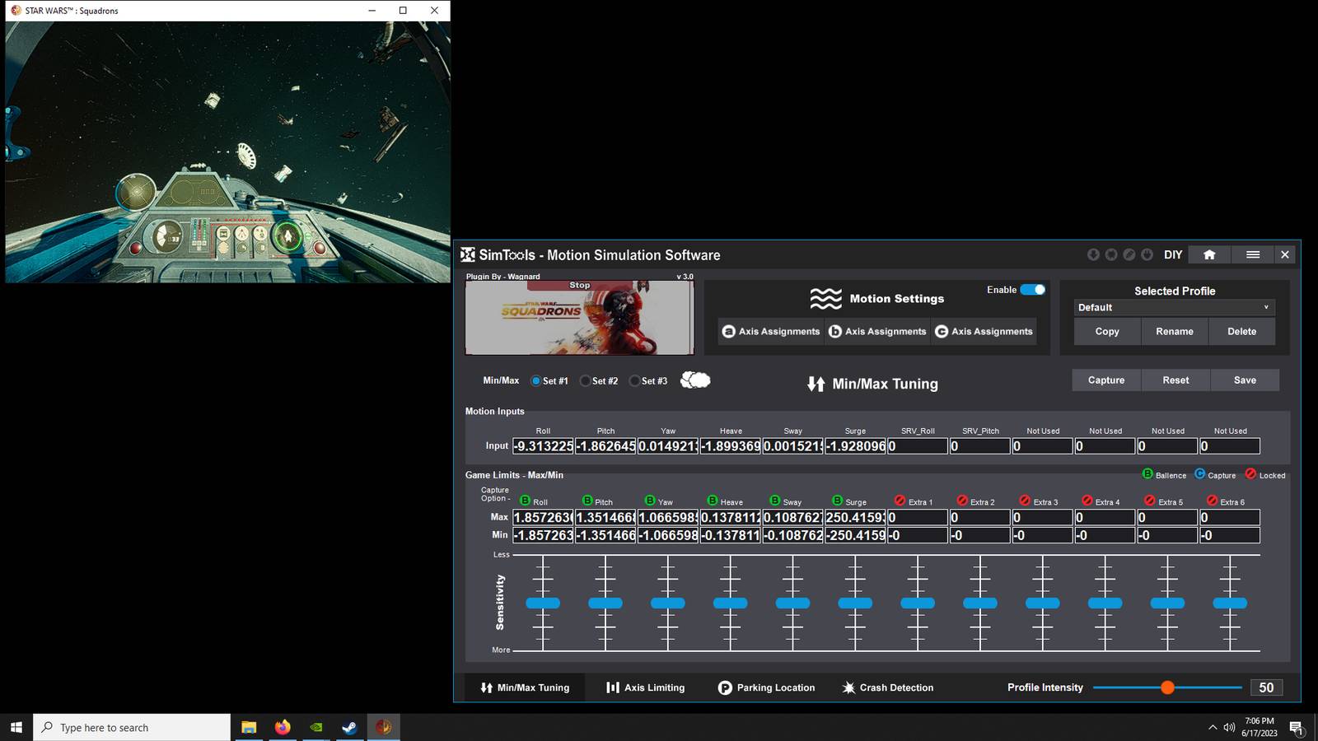This screenshot has width=1318, height=741.
Task: Open Steam from taskbar
Action: pos(350,727)
